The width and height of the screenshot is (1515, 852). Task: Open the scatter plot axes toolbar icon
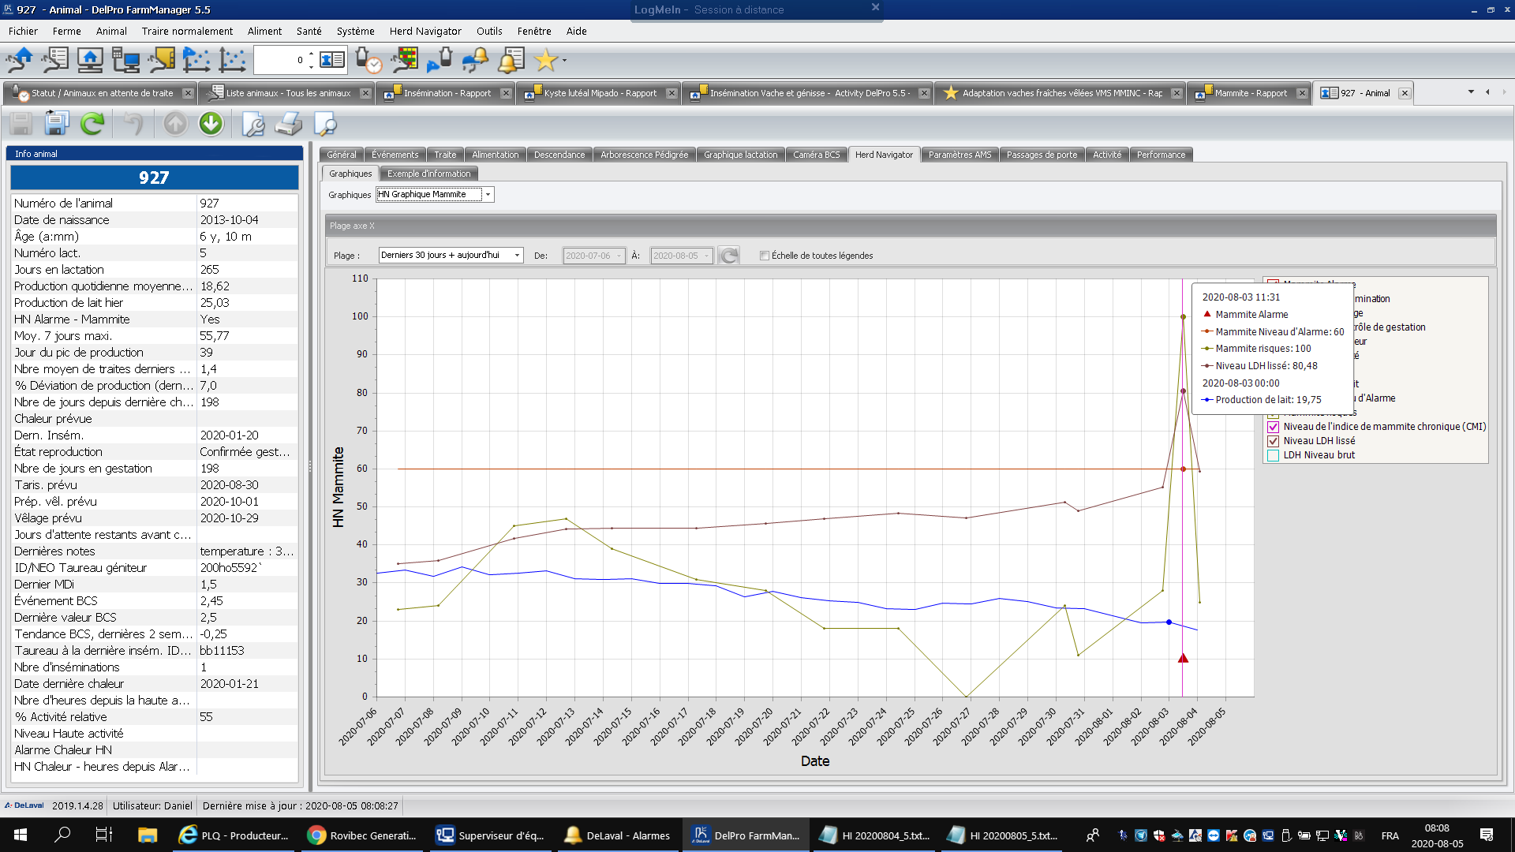tap(232, 60)
